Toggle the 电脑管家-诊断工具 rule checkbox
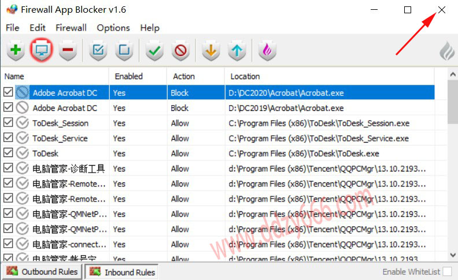 (x=8, y=167)
